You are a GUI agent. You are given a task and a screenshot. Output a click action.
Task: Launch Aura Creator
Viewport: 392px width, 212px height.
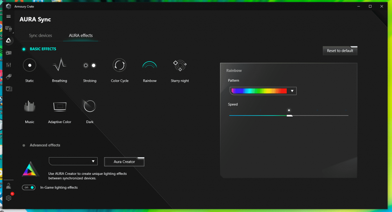coord(124,162)
